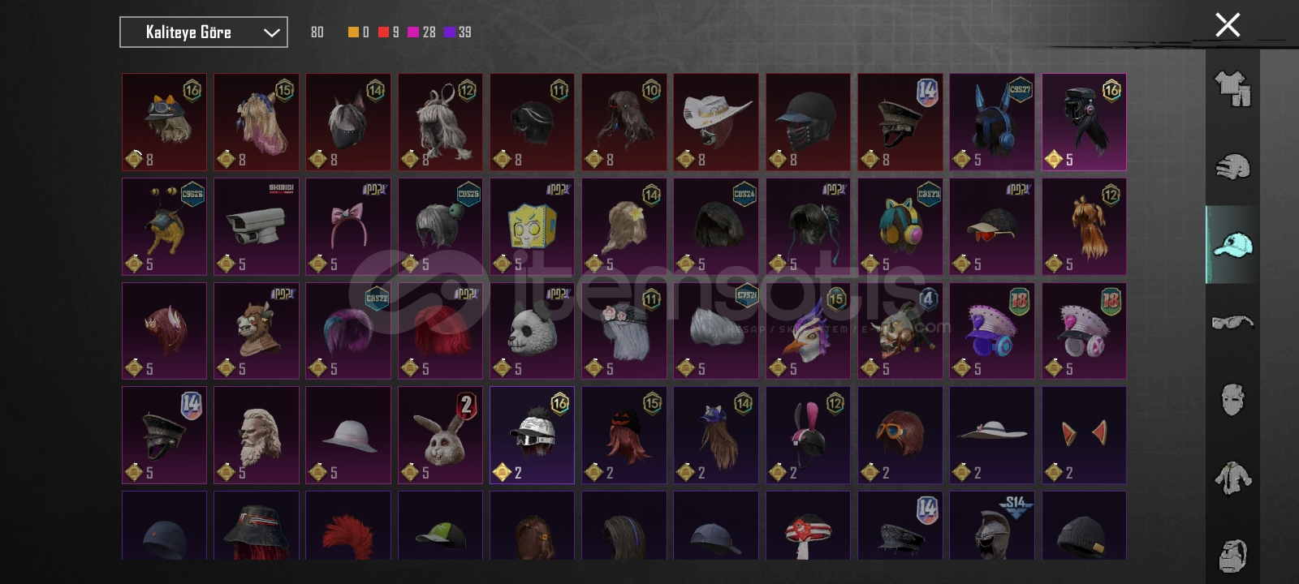Select the helmet category in sidebar
Screen dimensions: 1299x584
point(1232,166)
